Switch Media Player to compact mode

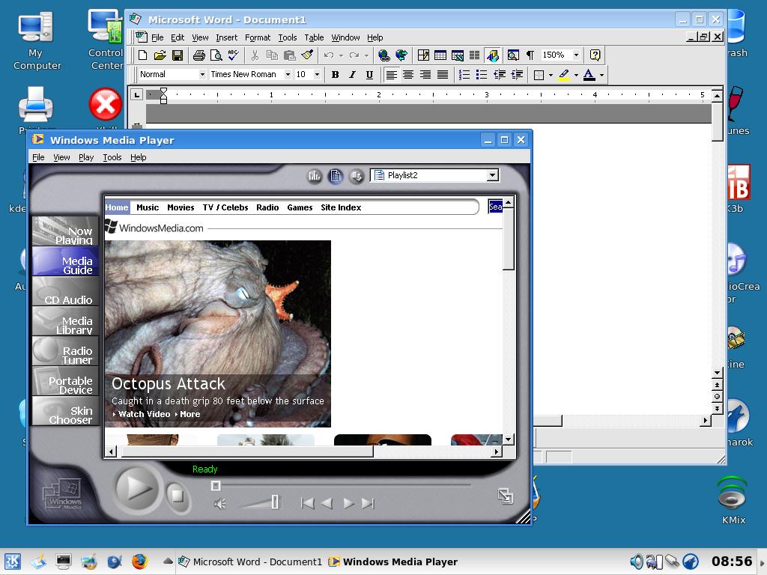coord(505,496)
